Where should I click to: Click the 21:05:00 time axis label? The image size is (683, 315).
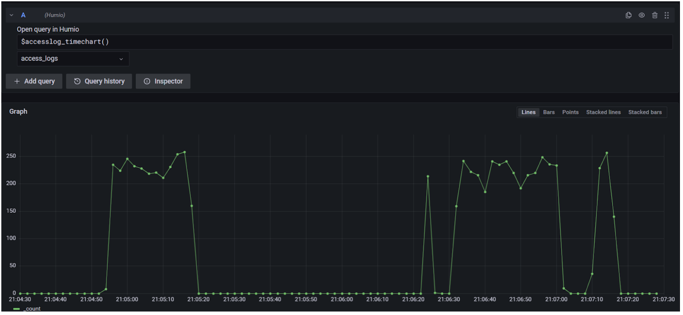click(127, 299)
